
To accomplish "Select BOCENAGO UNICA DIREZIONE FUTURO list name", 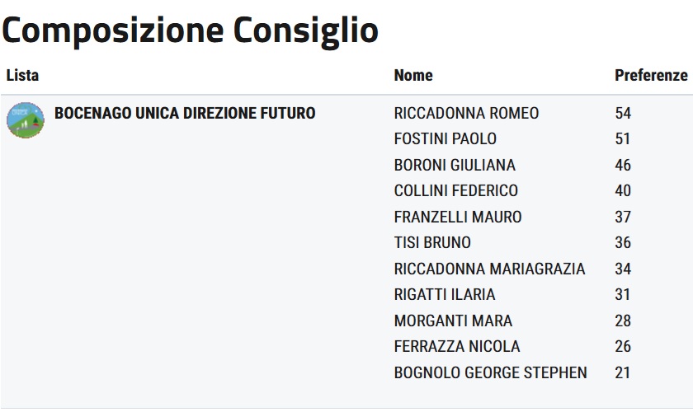I will pos(185,113).
